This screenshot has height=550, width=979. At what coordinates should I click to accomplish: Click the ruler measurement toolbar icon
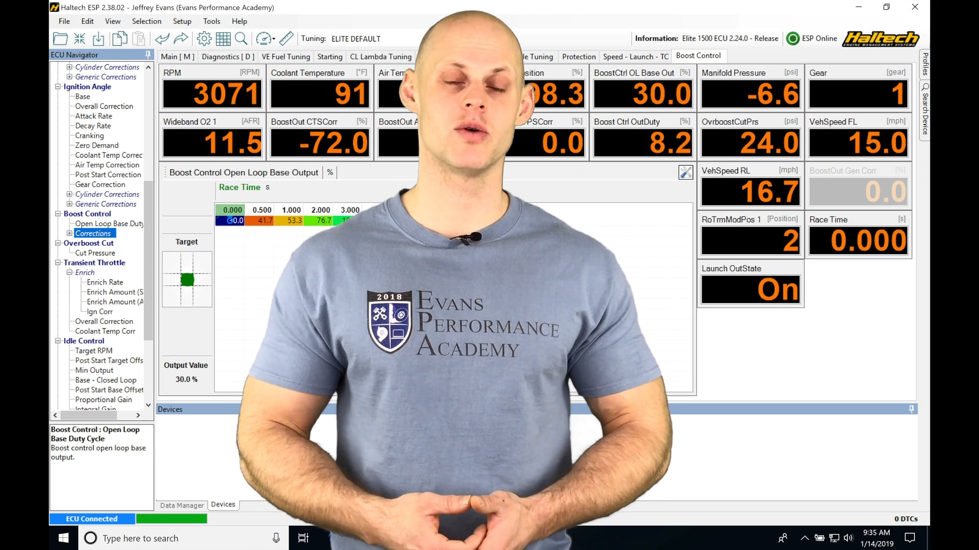(287, 39)
